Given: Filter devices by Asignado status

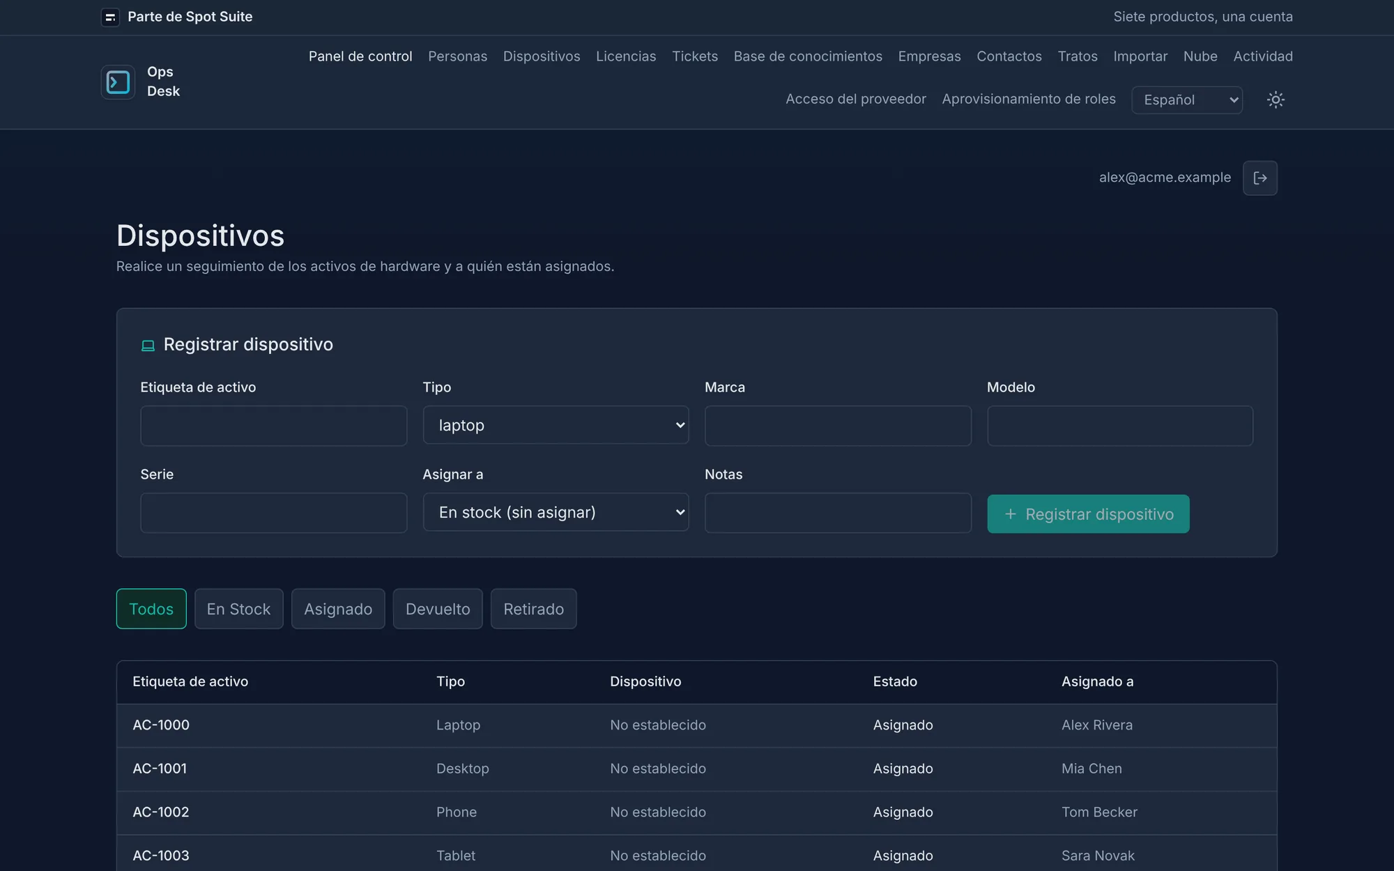Looking at the screenshot, I should [x=338, y=609].
